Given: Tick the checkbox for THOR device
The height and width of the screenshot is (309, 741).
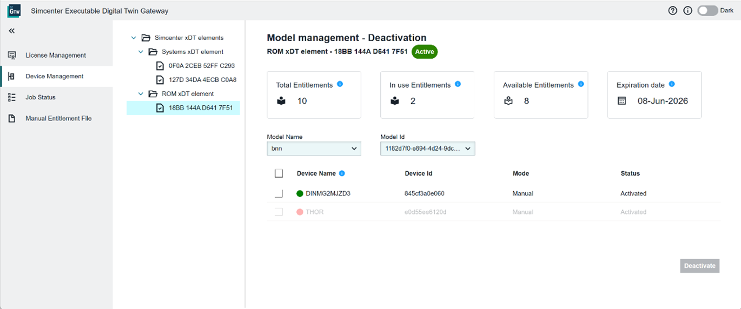Looking at the screenshot, I should coord(279,212).
